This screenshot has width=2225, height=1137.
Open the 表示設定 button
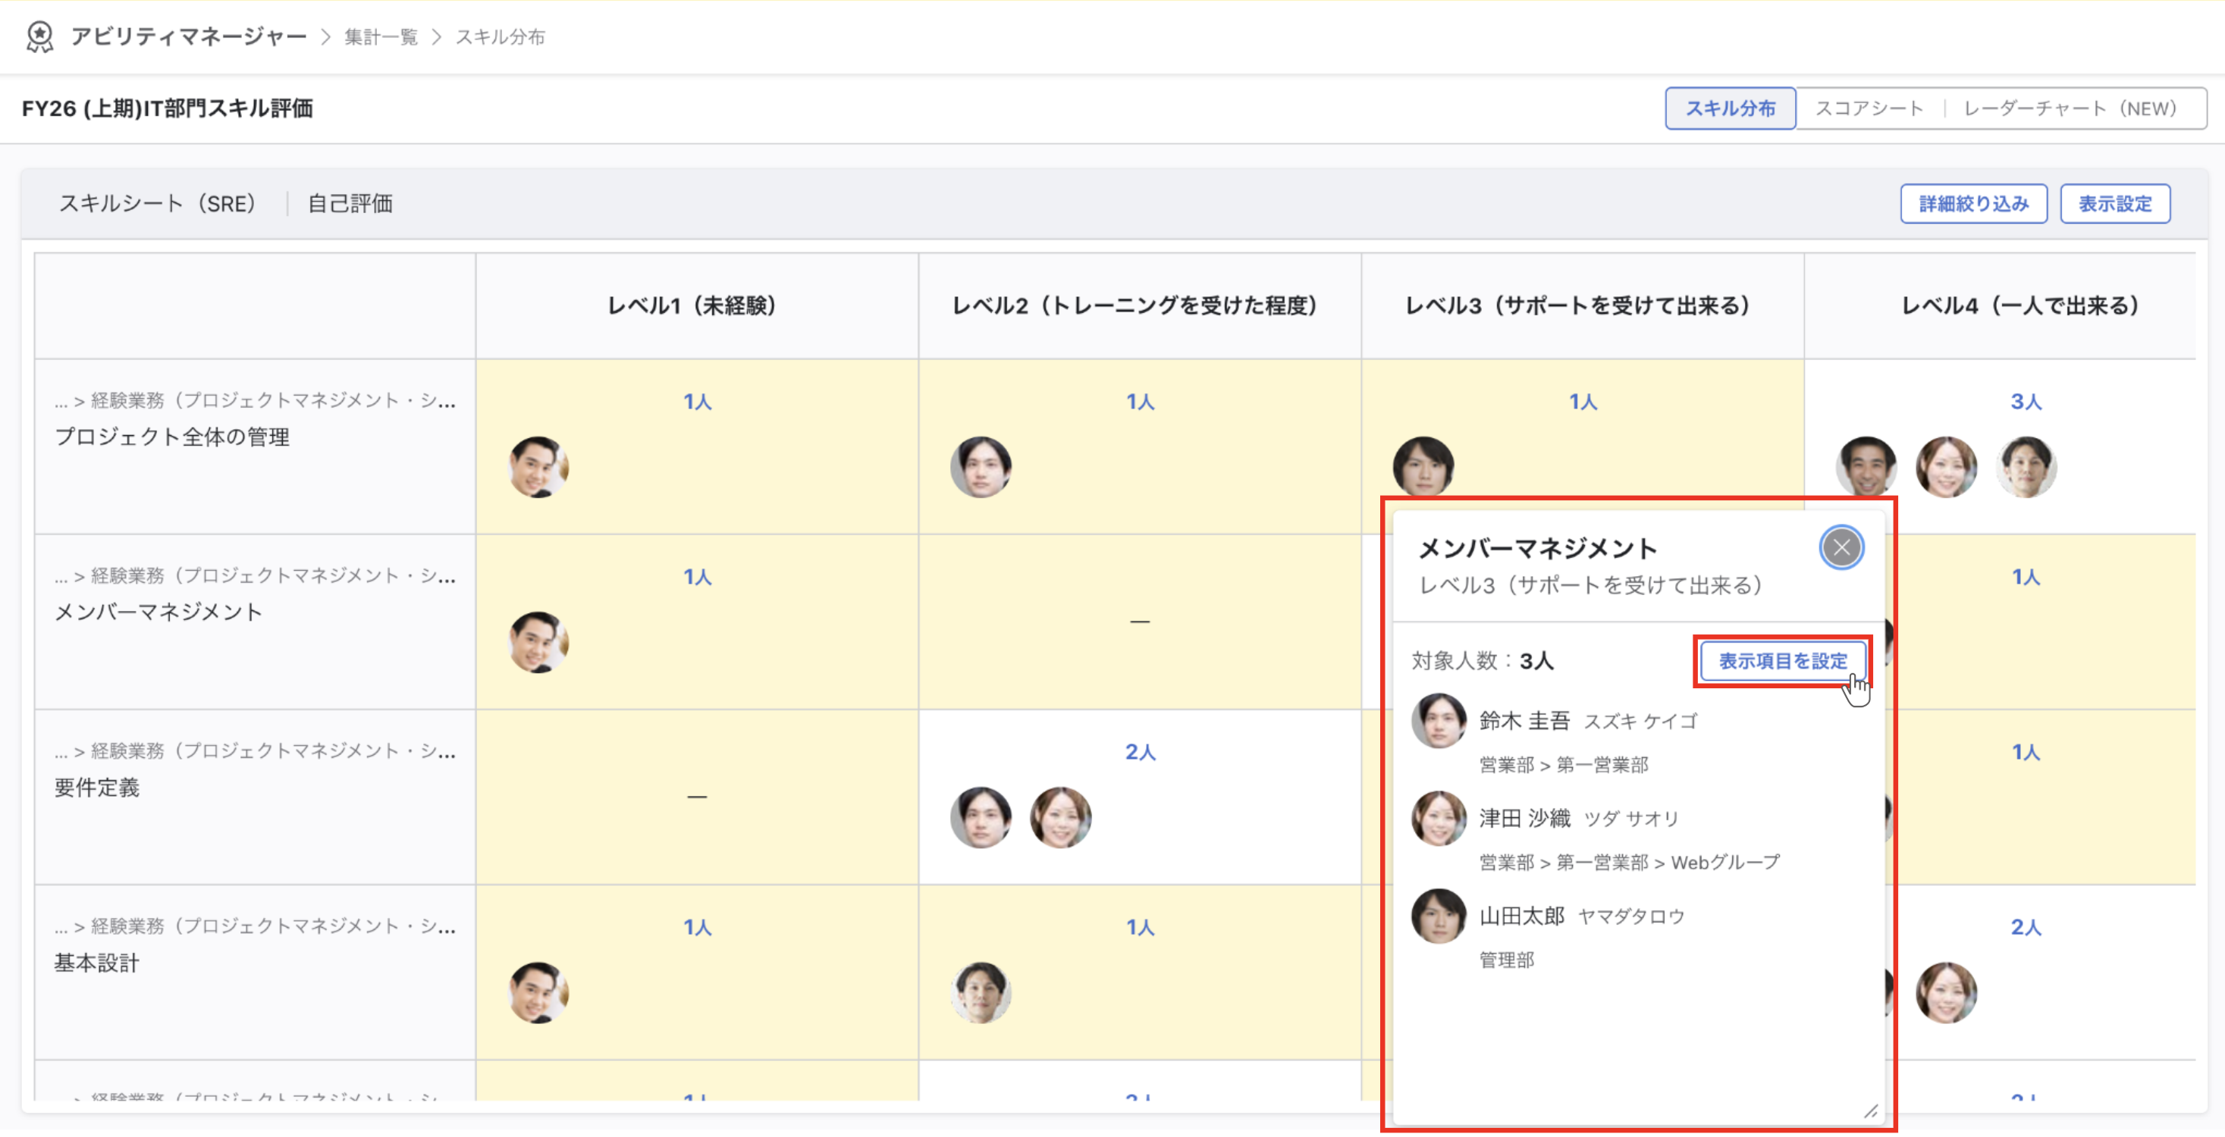pyautogui.click(x=2114, y=204)
